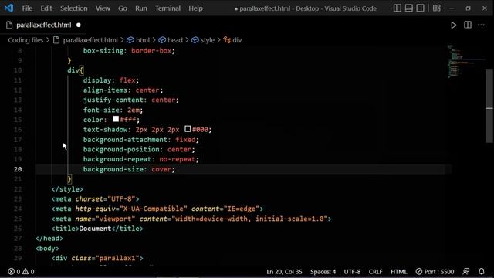
Task: Open the Help menu
Action: (x=195, y=8)
